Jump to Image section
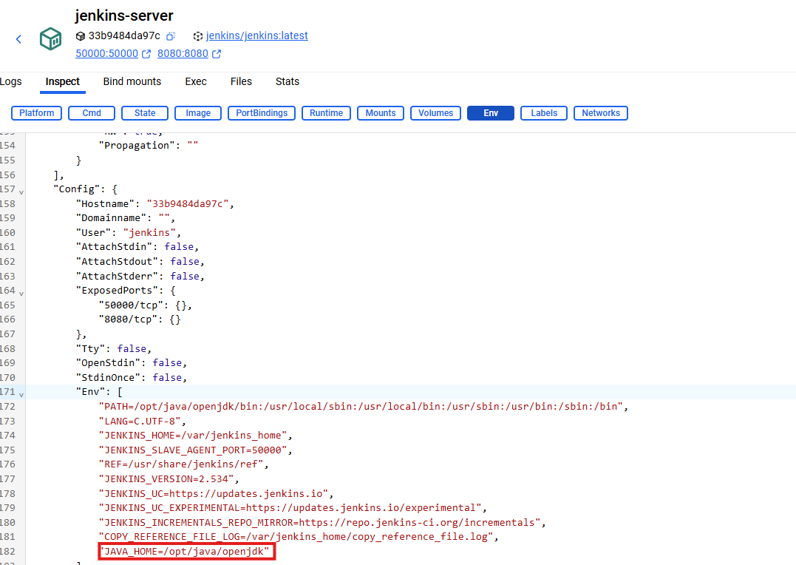Image resolution: width=796 pixels, height=565 pixels. pos(198,113)
